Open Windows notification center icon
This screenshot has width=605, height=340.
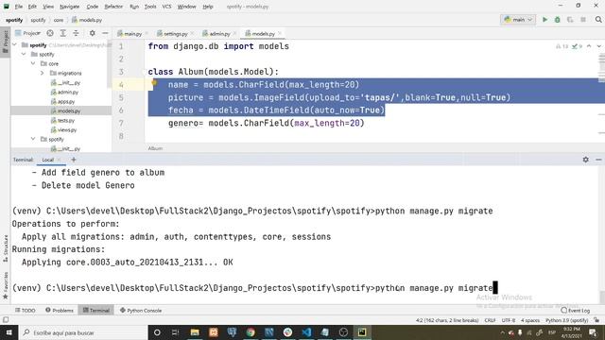(593, 332)
